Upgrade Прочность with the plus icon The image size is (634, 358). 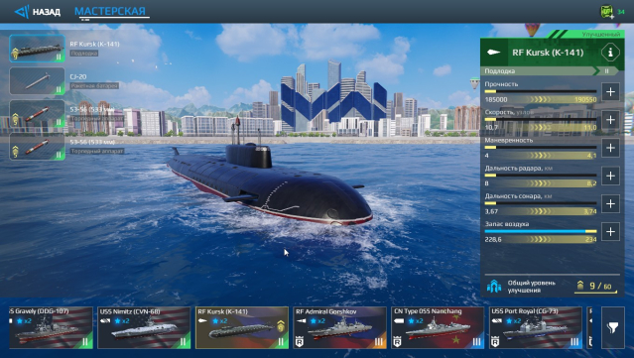pos(610,91)
